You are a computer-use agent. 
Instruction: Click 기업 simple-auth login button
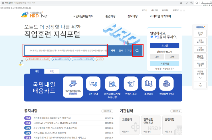172,57
